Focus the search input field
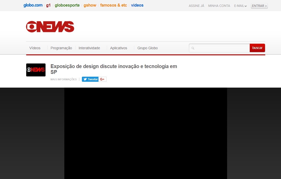The width and height of the screenshot is (281, 179). pos(219,48)
